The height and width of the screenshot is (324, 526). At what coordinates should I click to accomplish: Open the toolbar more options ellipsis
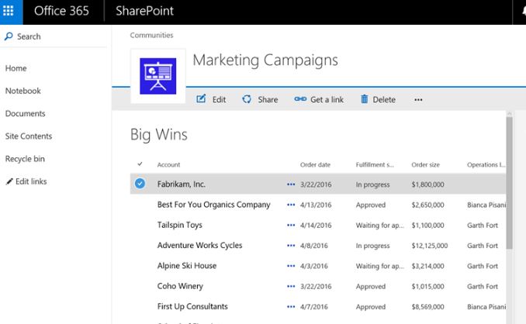point(418,99)
